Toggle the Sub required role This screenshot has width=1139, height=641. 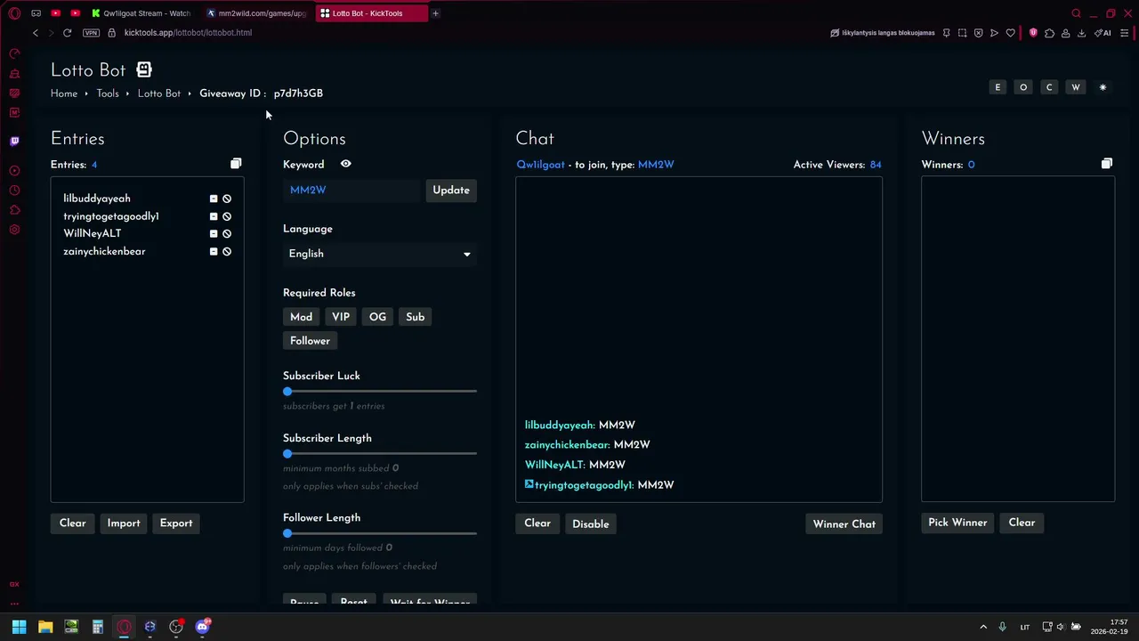point(416,317)
